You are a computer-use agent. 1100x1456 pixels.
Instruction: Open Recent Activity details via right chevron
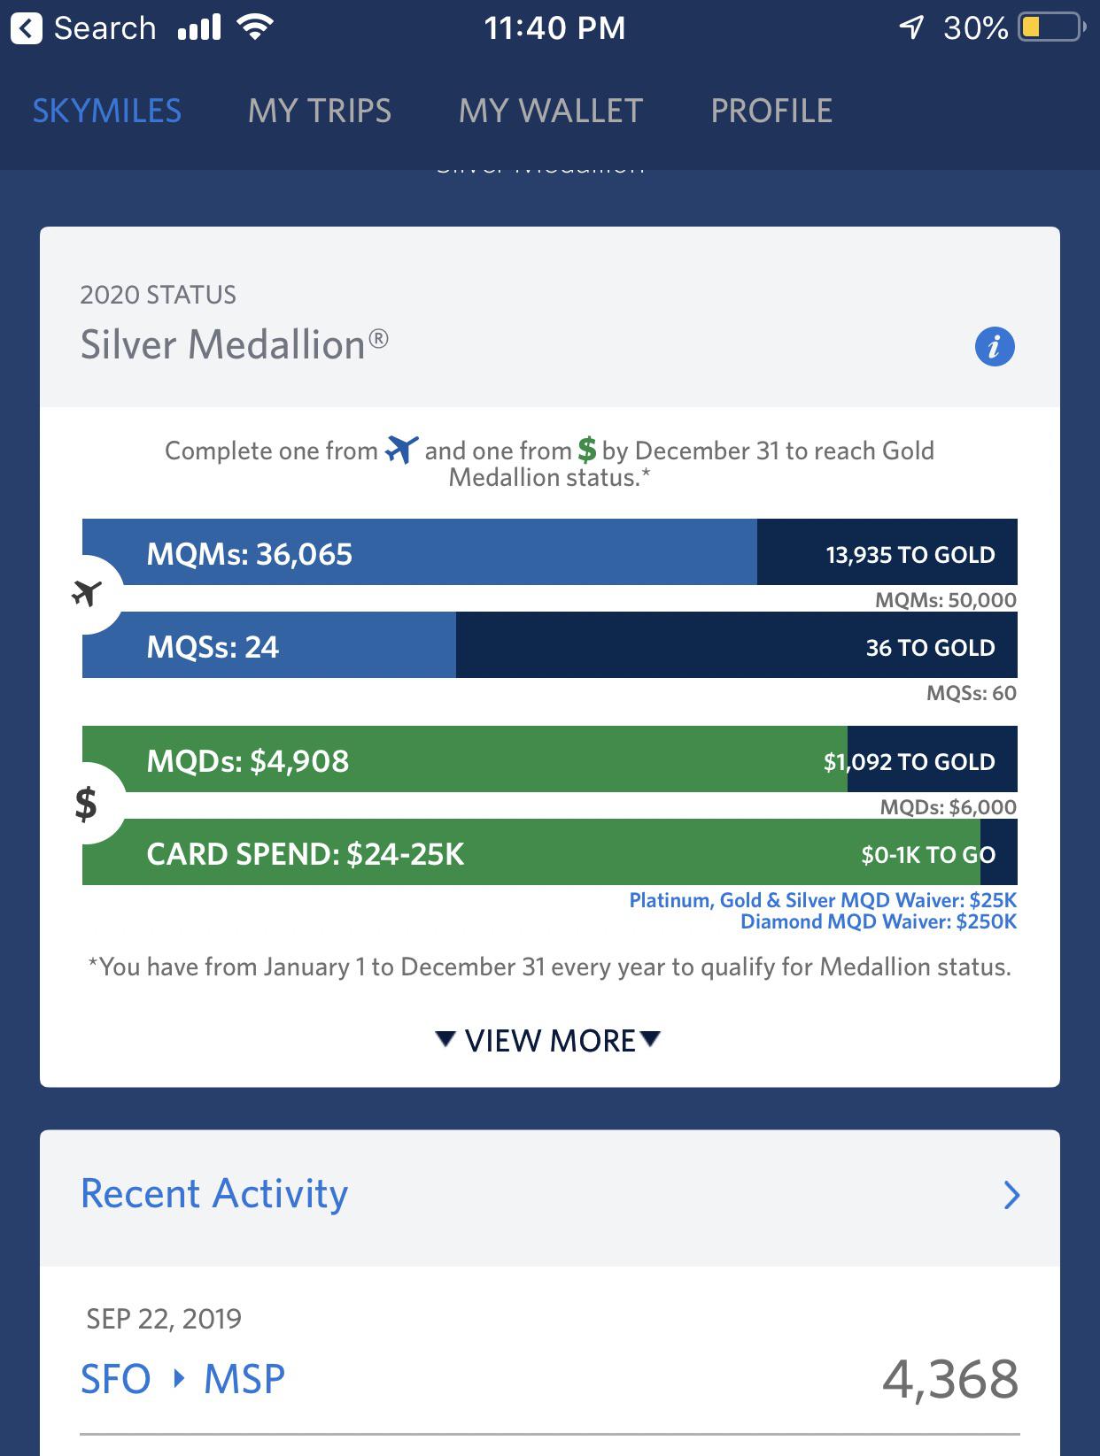[x=1010, y=1197]
